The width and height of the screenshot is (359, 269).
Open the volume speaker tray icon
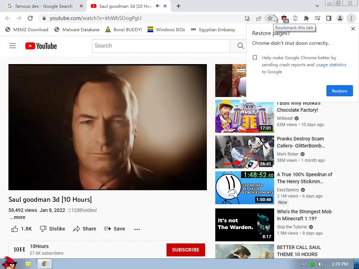point(320,264)
